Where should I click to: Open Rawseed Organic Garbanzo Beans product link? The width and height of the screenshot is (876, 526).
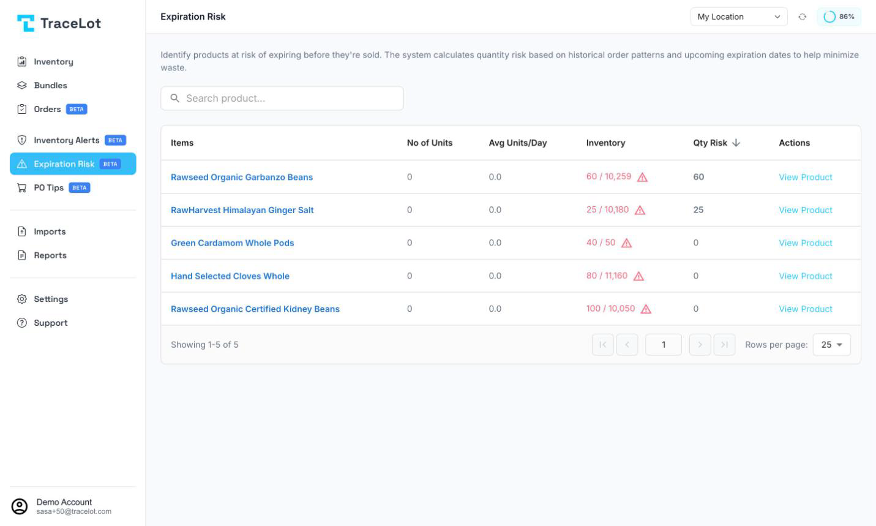[242, 177]
